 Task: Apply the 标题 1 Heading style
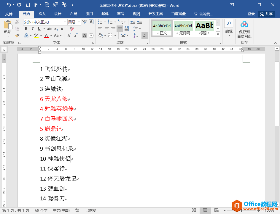[x=204, y=28]
